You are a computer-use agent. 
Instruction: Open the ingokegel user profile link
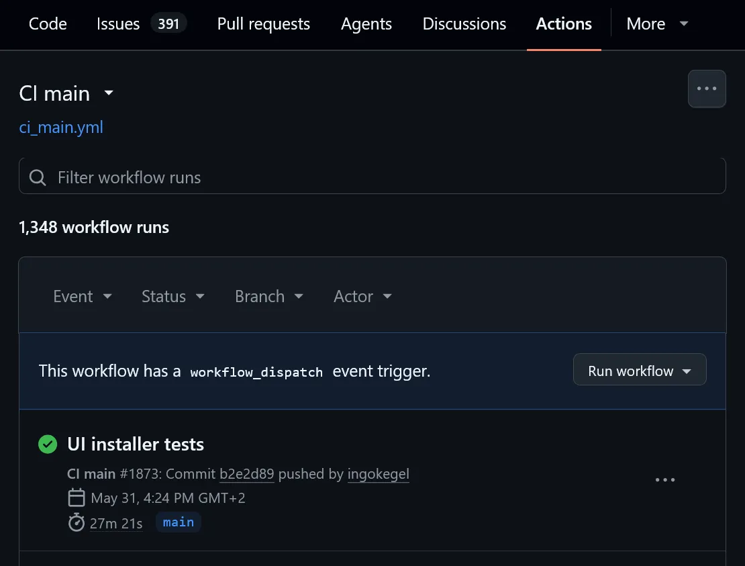(378, 474)
